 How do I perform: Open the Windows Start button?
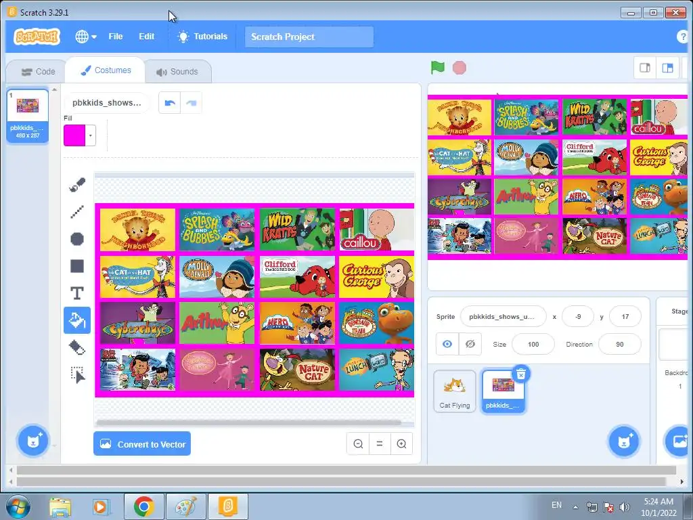click(x=18, y=507)
